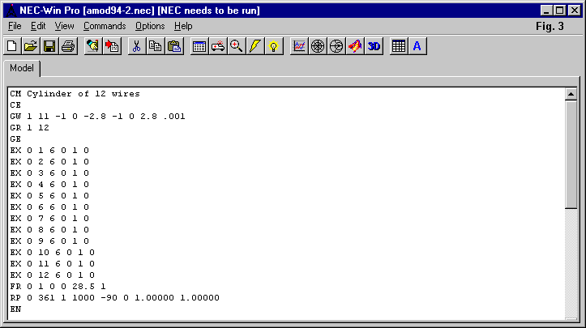Cut selection with the scissors icon

137,46
